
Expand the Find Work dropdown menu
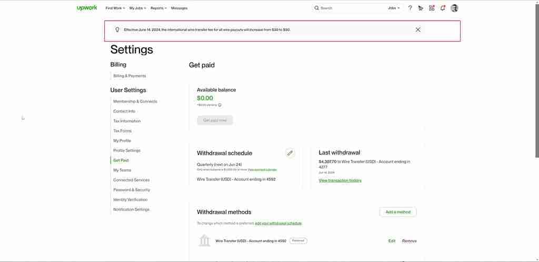[115, 8]
